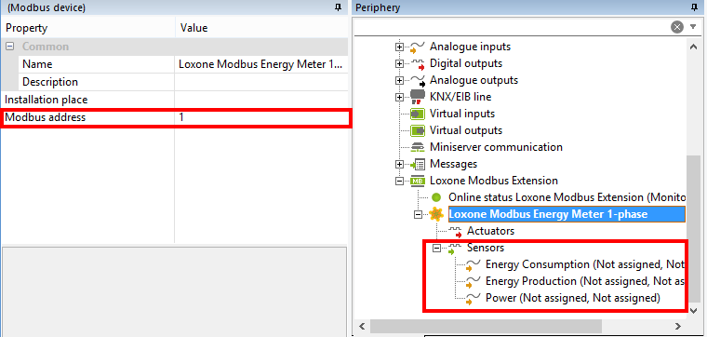Click the Sensors icon
This screenshot has height=337, width=707.
(455, 249)
